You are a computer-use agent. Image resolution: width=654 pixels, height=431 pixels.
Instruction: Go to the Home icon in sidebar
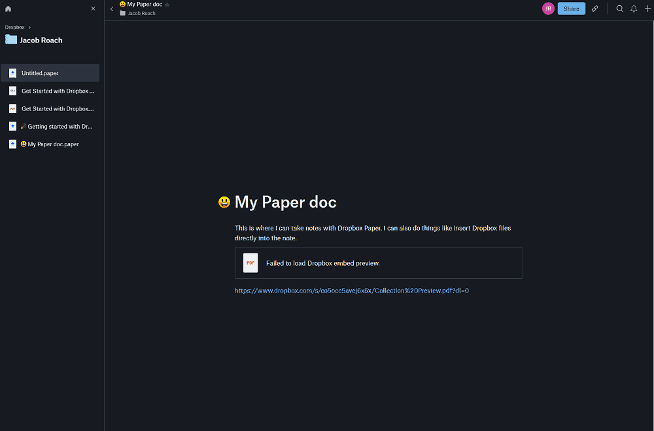[x=8, y=8]
